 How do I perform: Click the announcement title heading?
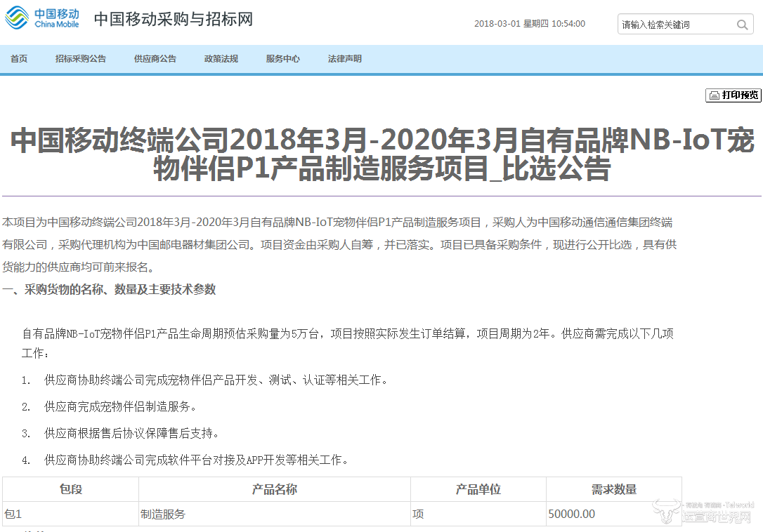(381, 154)
